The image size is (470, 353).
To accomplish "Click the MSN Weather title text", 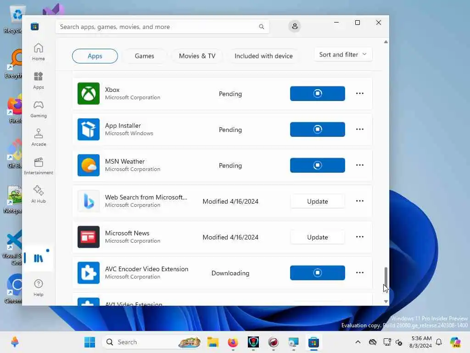I will 125,161.
